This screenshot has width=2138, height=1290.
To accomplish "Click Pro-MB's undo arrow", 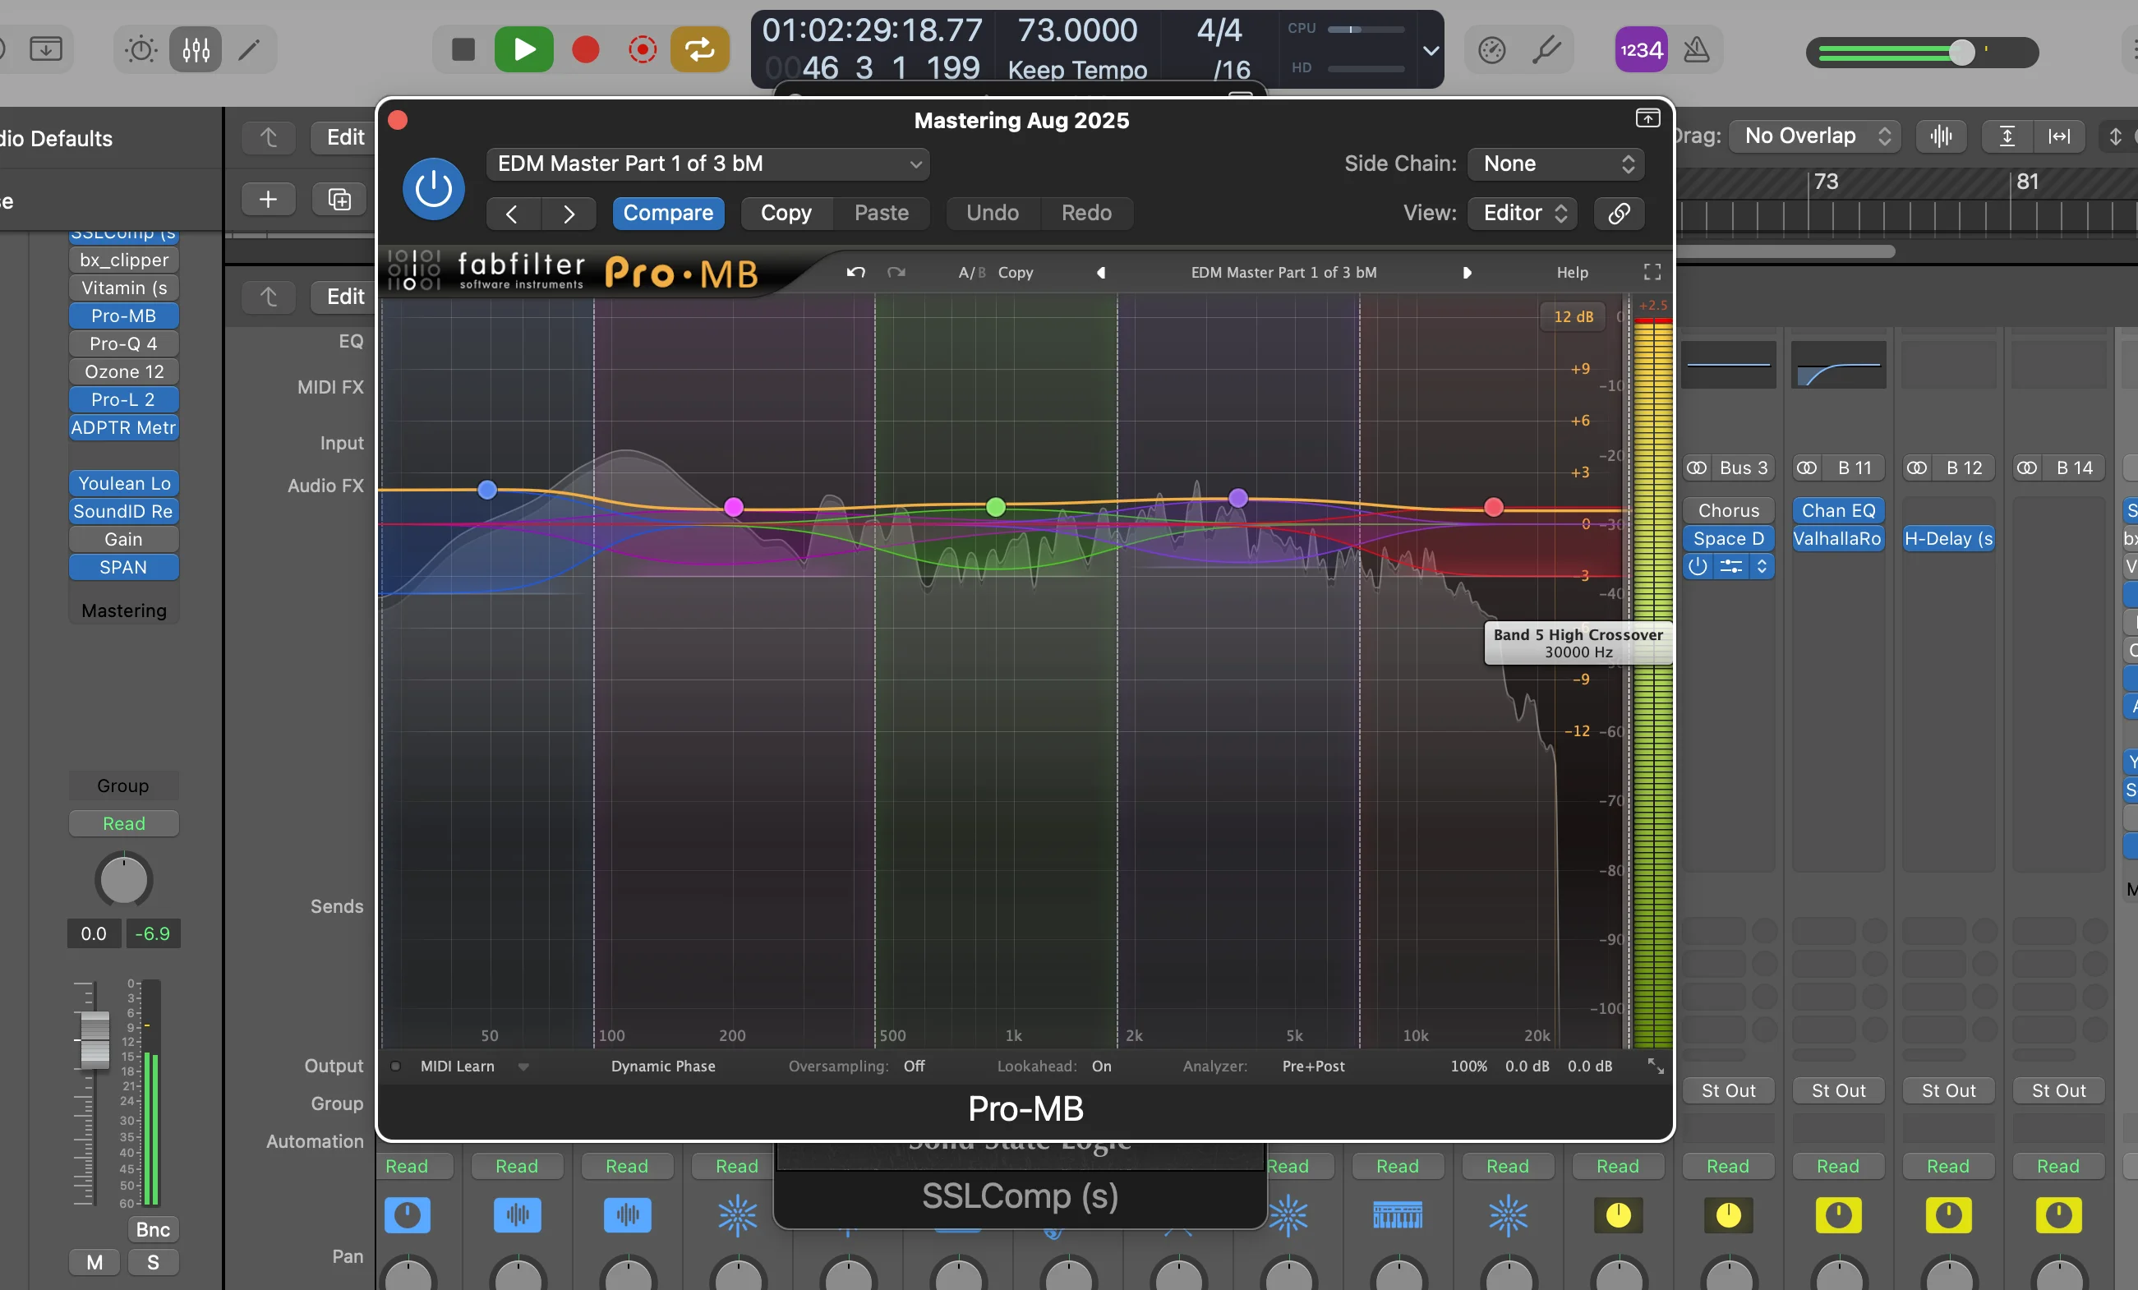I will tap(855, 271).
